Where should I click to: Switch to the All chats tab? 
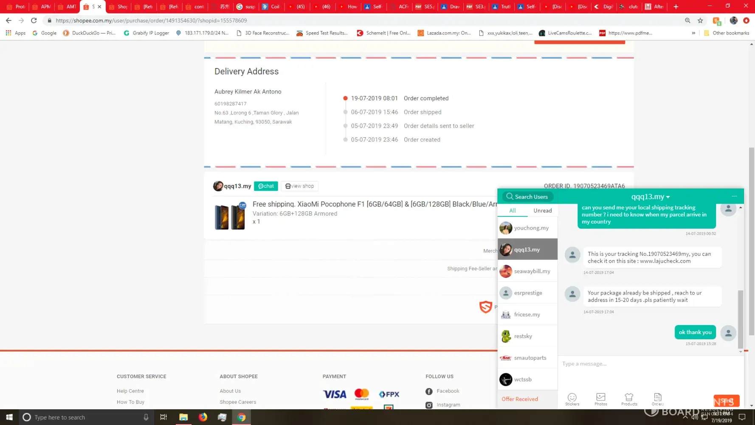(x=513, y=210)
